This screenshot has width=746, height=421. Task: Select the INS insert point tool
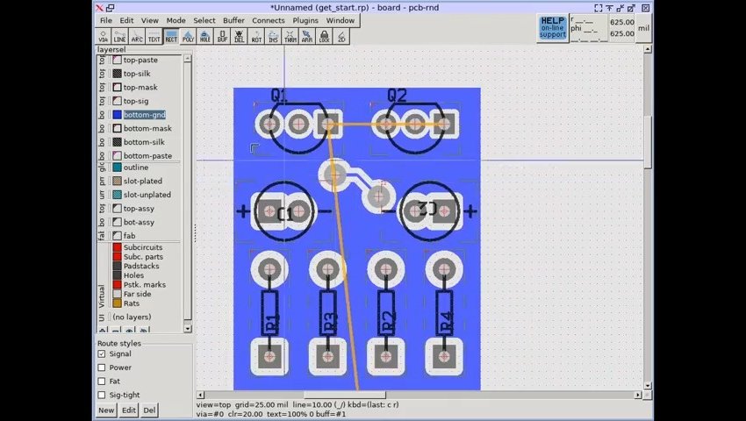coord(273,37)
